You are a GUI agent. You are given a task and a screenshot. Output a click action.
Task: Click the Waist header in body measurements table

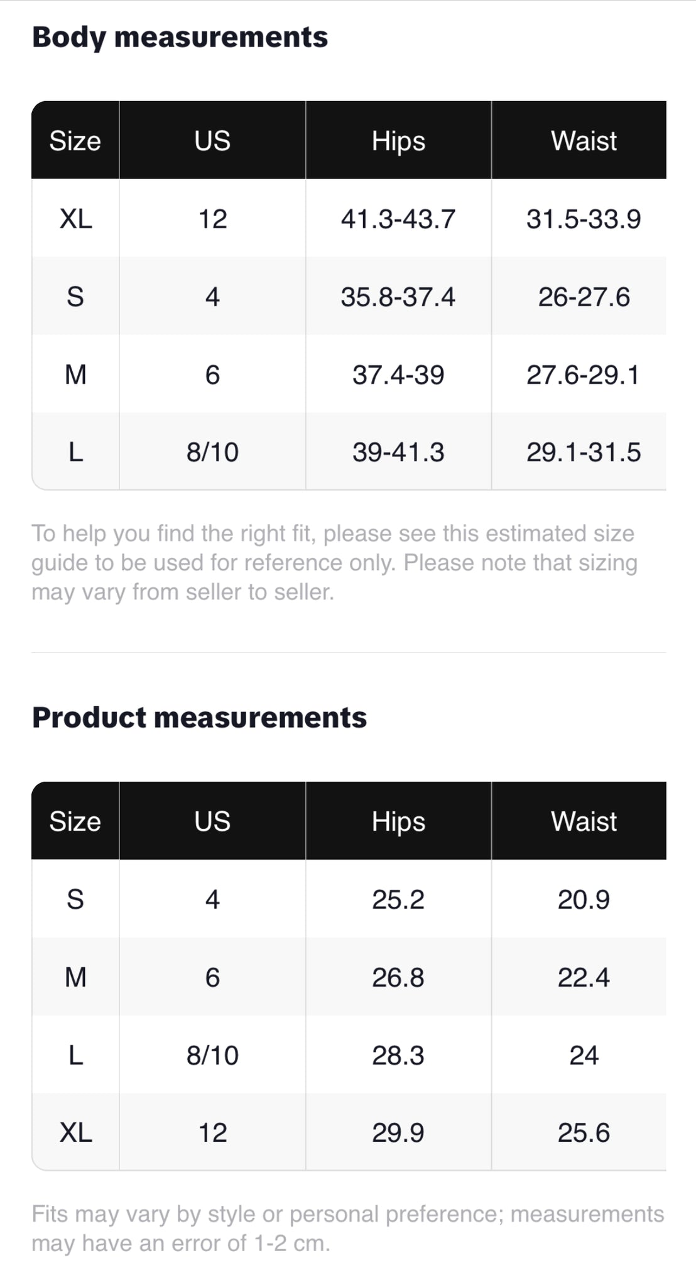pyautogui.click(x=584, y=141)
